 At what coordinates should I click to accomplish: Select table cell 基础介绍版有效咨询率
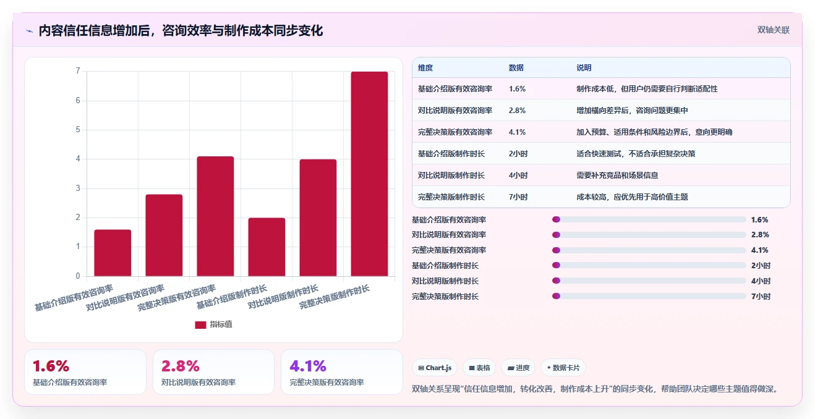[x=455, y=89]
